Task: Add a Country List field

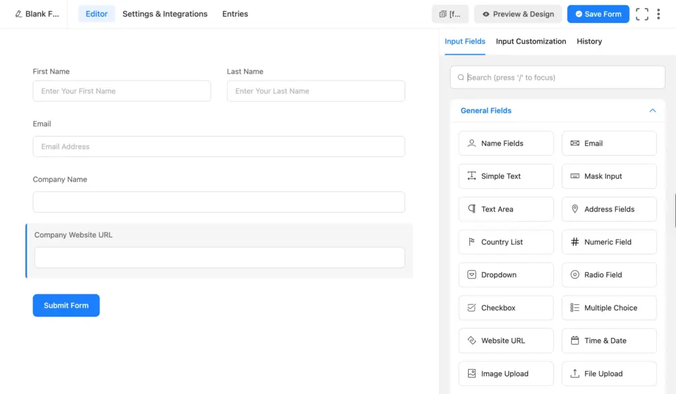Action: (x=506, y=242)
